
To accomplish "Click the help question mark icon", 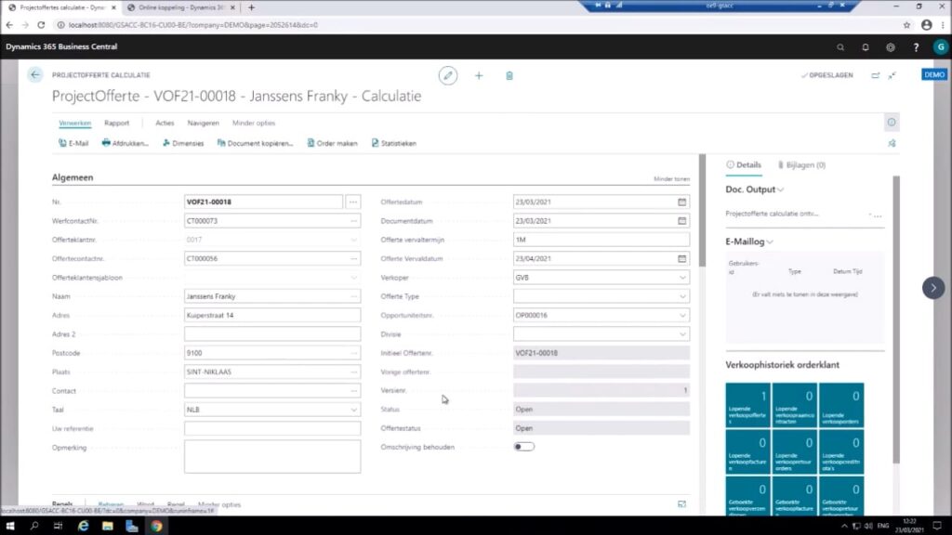I will (916, 46).
